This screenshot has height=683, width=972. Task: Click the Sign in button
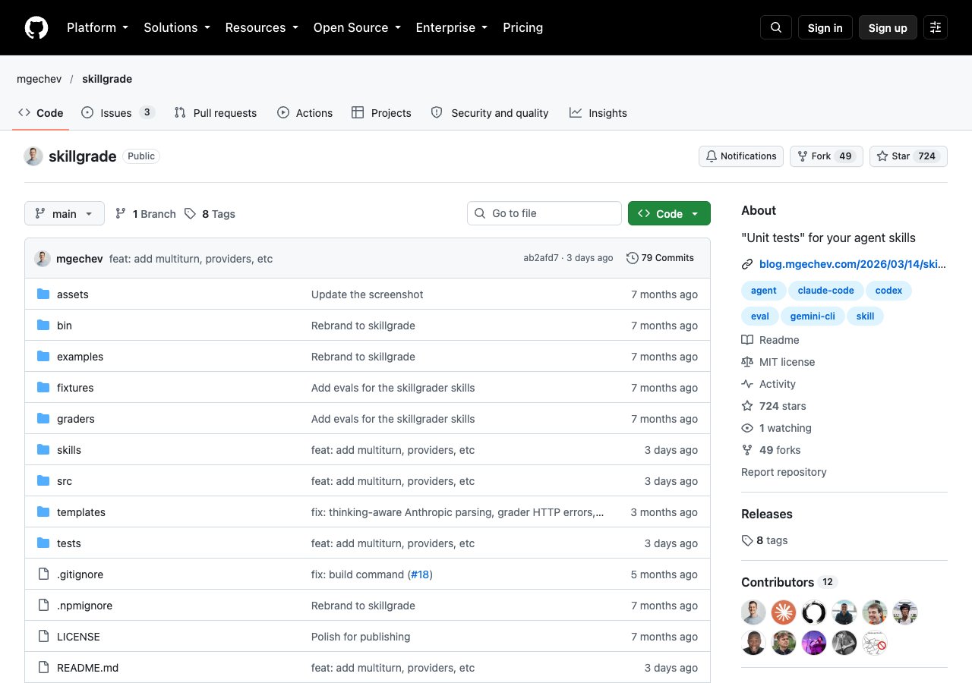coord(825,27)
